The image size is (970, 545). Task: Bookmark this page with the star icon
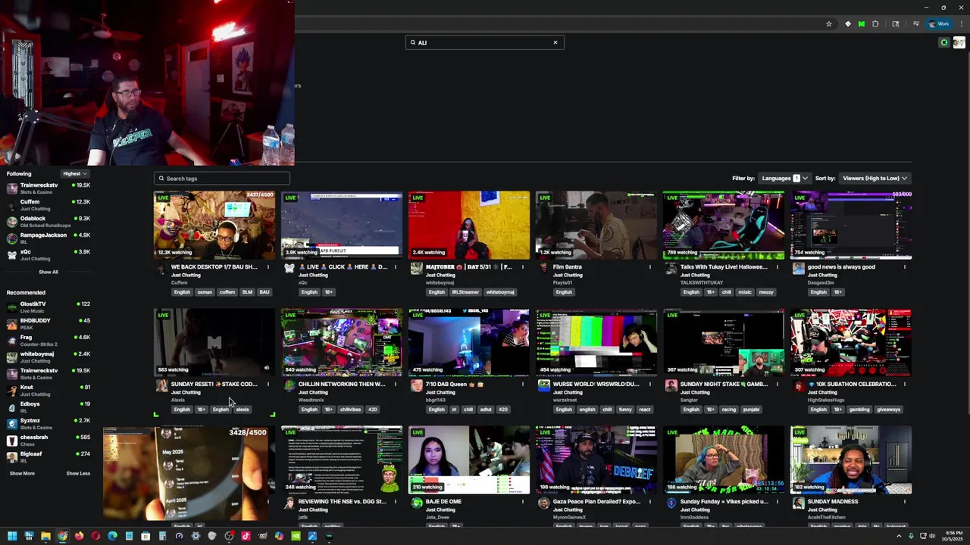pos(829,24)
